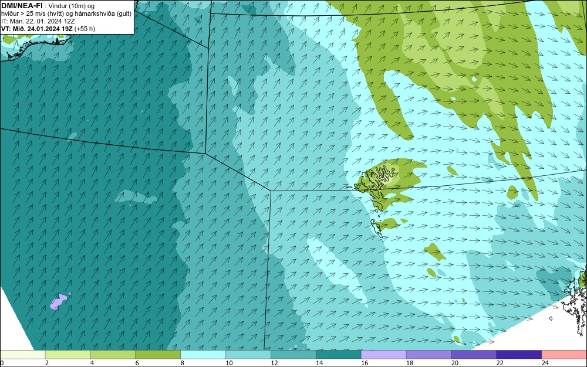
Task: Click the legend scale label "6"
Action: pyautogui.click(x=137, y=363)
